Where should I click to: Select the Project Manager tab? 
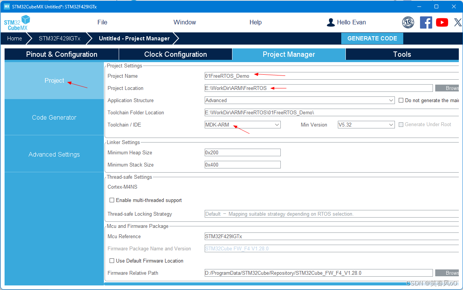(x=289, y=54)
